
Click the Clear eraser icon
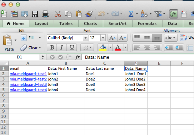[23, 48]
